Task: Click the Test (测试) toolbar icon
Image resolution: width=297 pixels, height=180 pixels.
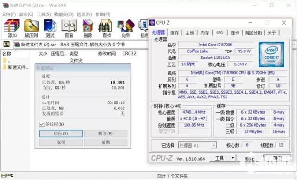Action: pos(50,26)
